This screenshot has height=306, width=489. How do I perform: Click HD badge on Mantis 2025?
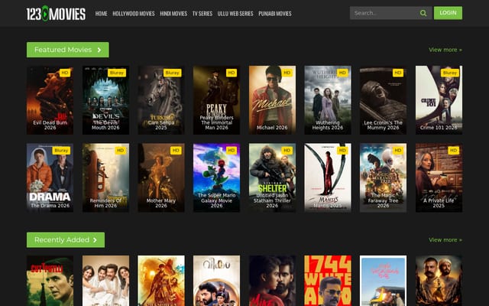[x=342, y=151]
